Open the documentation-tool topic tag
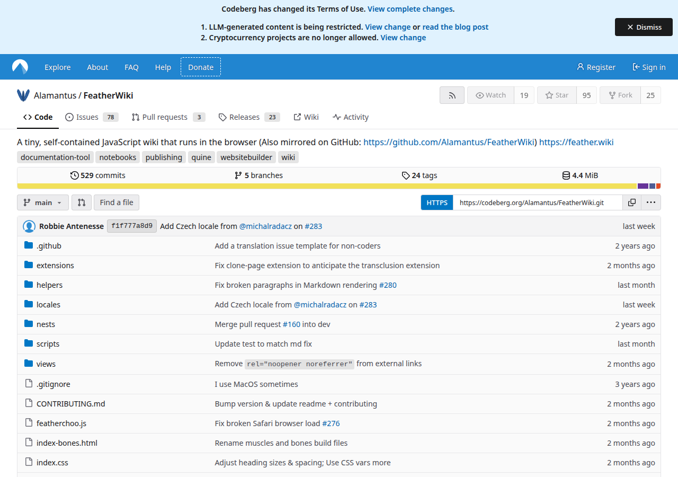The height and width of the screenshot is (477, 678). (55, 157)
